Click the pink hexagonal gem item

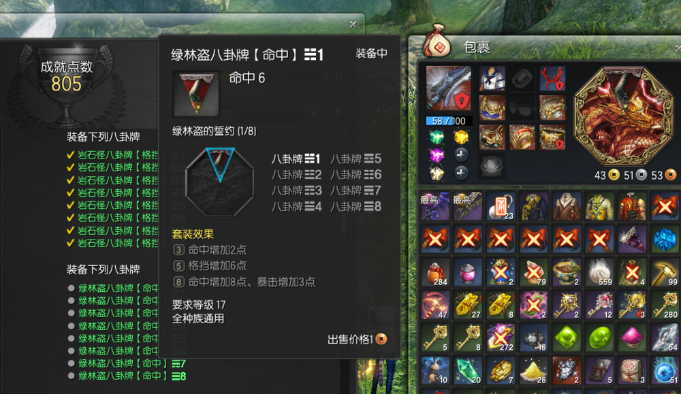[631, 338]
